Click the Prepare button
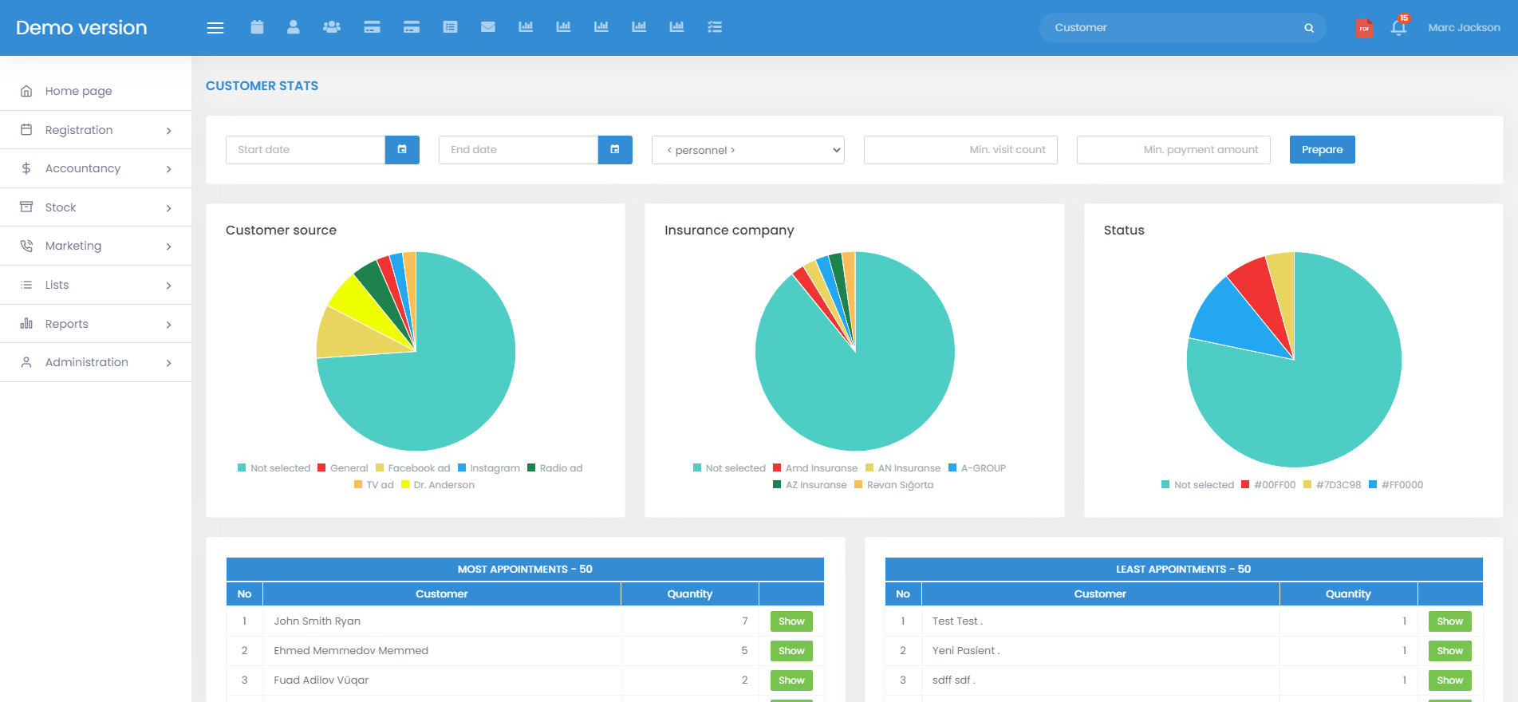The height and width of the screenshot is (702, 1518). (x=1322, y=150)
